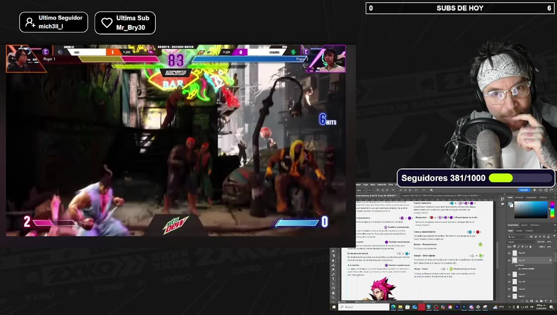
Task: Select the Zoom magnifier tool
Action: pos(333,297)
